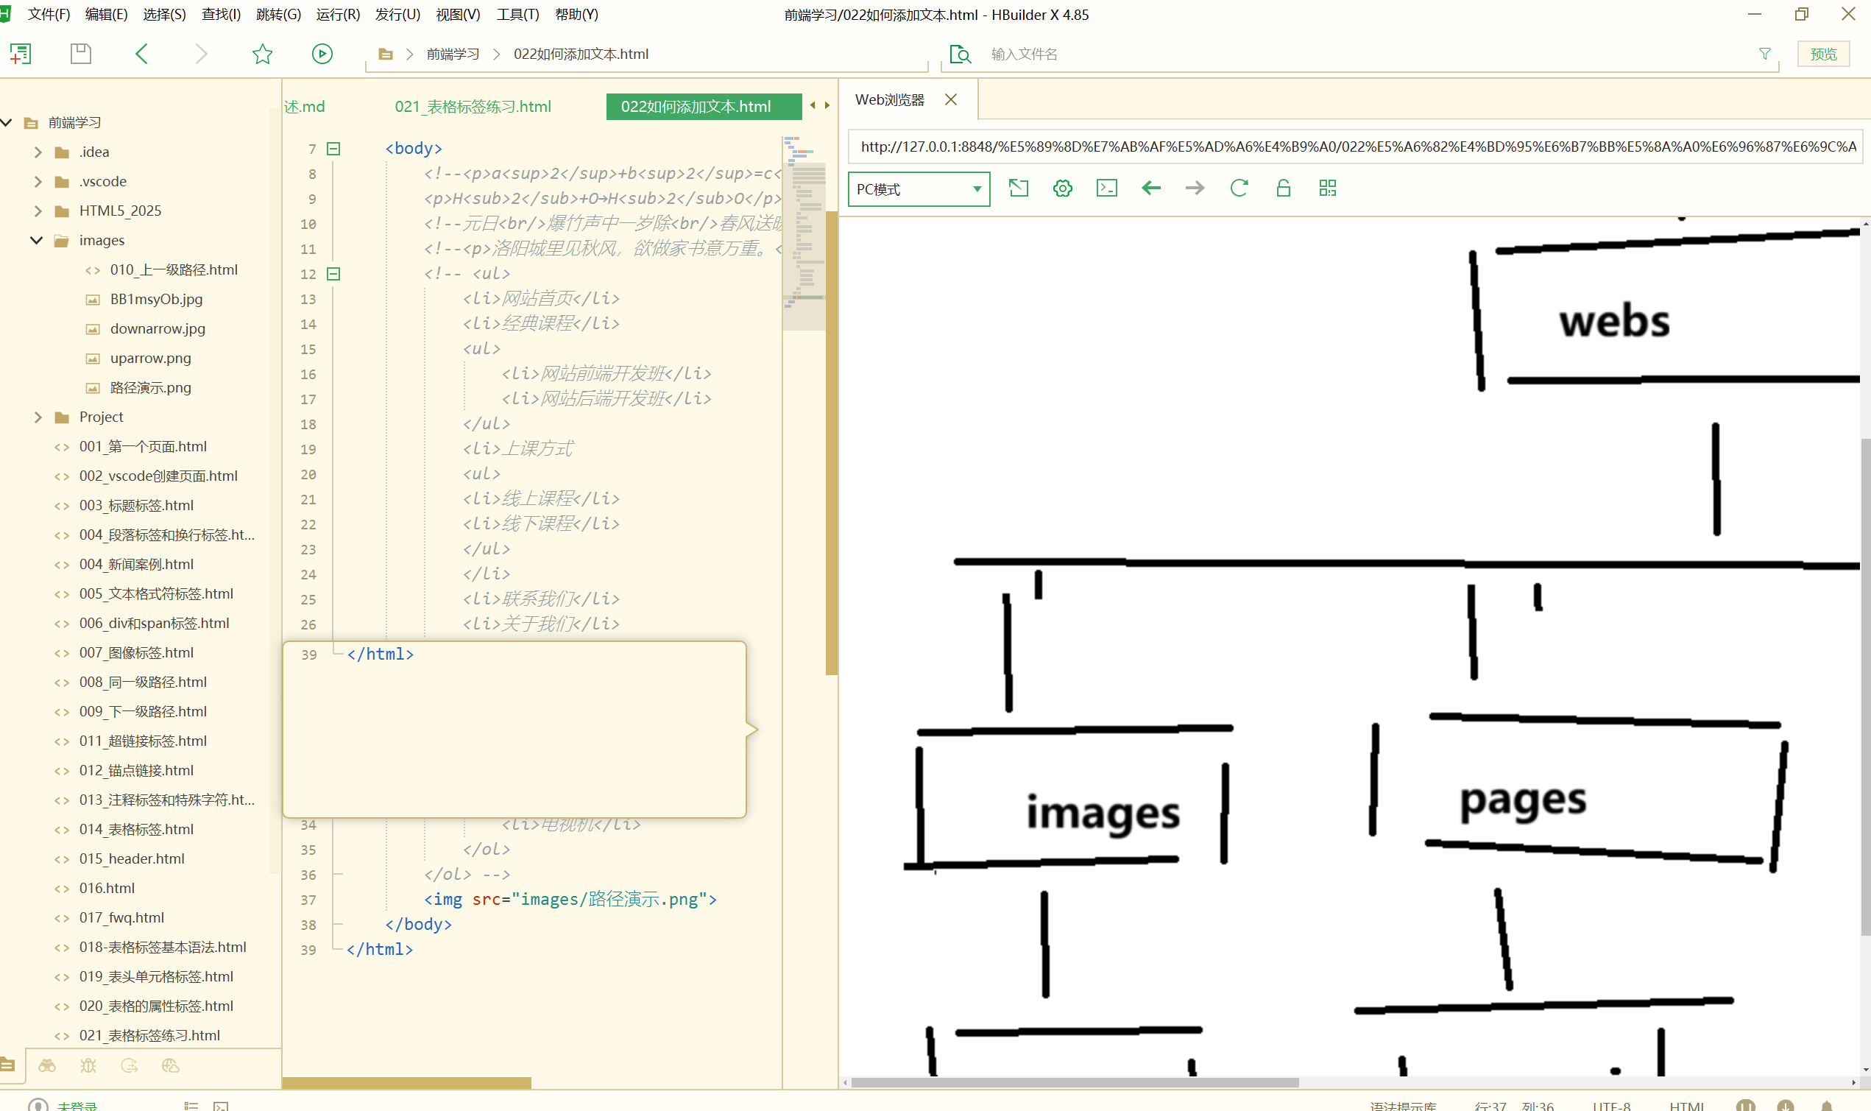Open the browser devtools console icon
Screen dimensions: 1871x1111
coord(1106,188)
